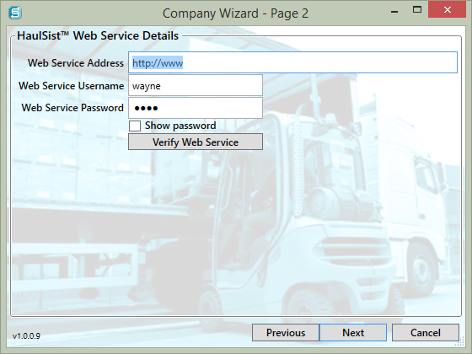472x354 pixels.
Task: Click the highlighted 'http://www' text
Action: [158, 62]
